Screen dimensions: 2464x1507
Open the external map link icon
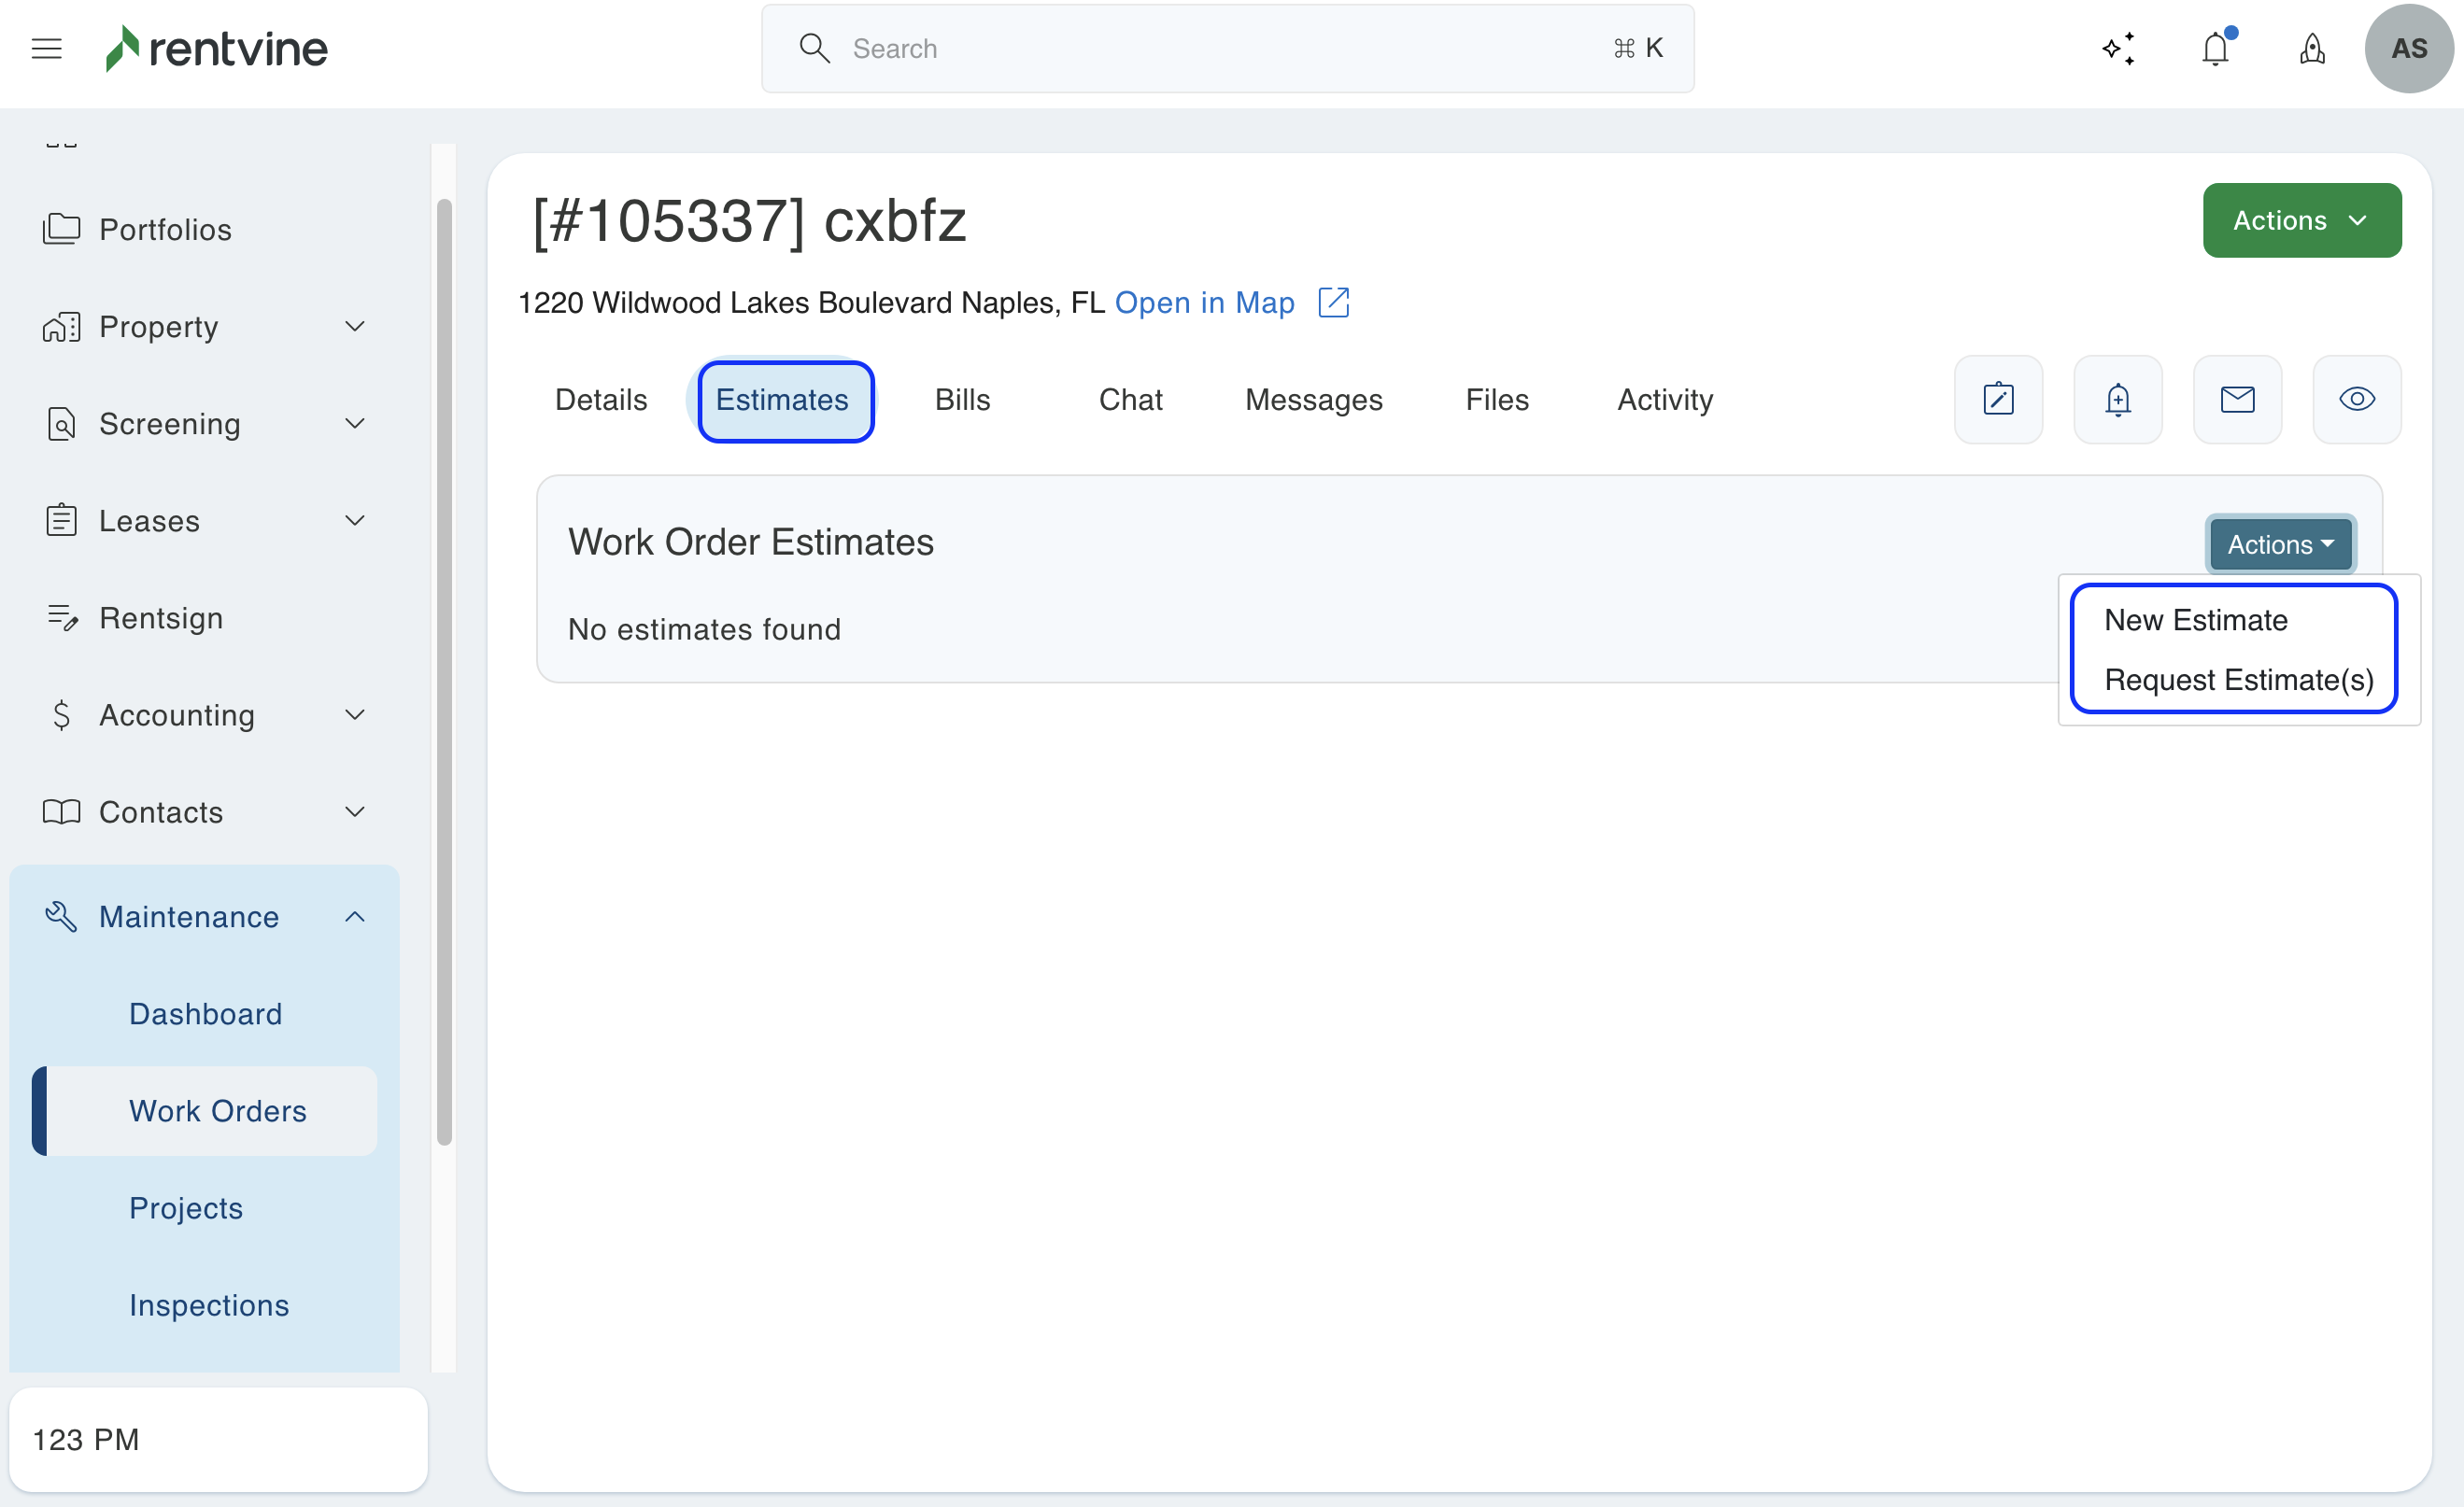[1333, 303]
